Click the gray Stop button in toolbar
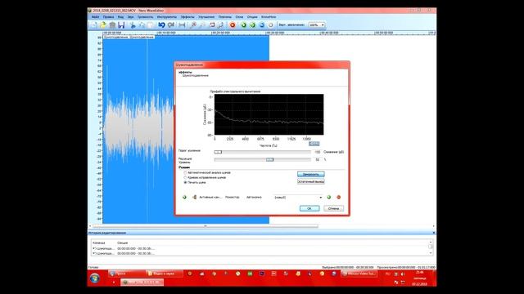This screenshot has width=524, height=294. 271,25
